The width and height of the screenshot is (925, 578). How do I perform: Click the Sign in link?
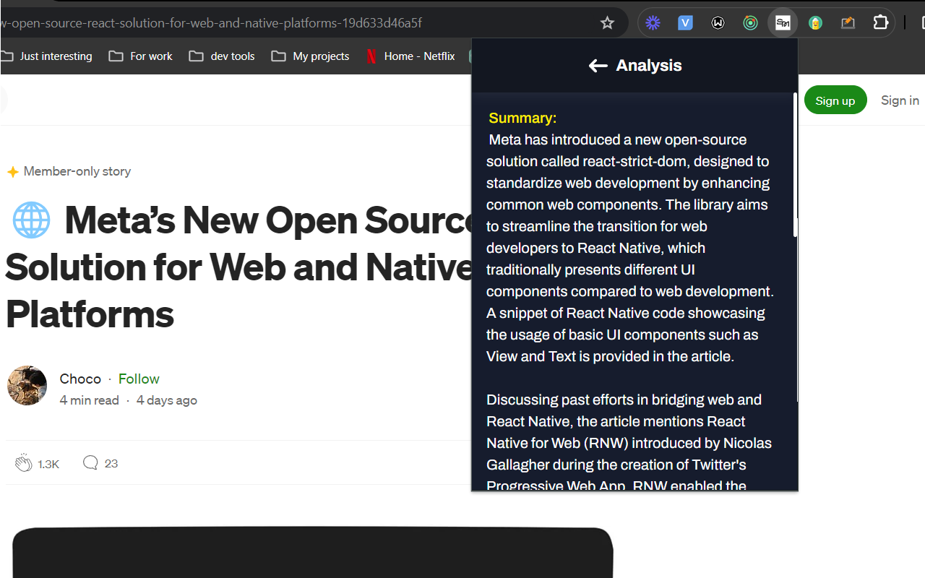[900, 100]
